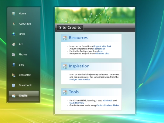Click the icon beside Inspiration heading

pos(65,67)
